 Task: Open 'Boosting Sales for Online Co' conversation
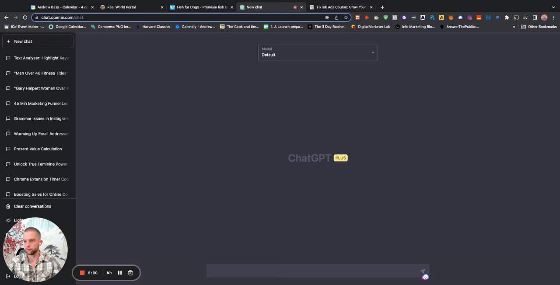(x=38, y=195)
